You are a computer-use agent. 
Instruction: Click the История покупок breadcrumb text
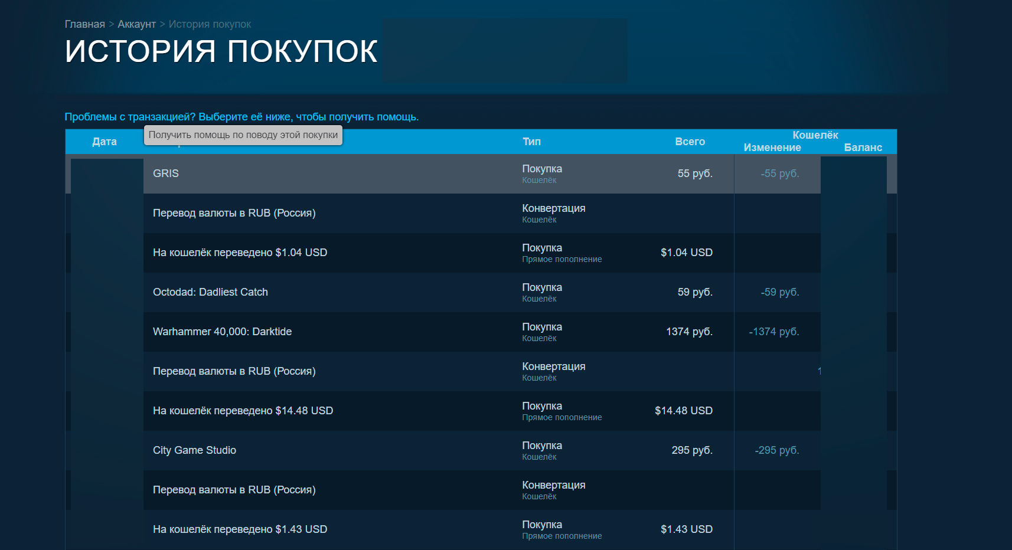pos(210,24)
